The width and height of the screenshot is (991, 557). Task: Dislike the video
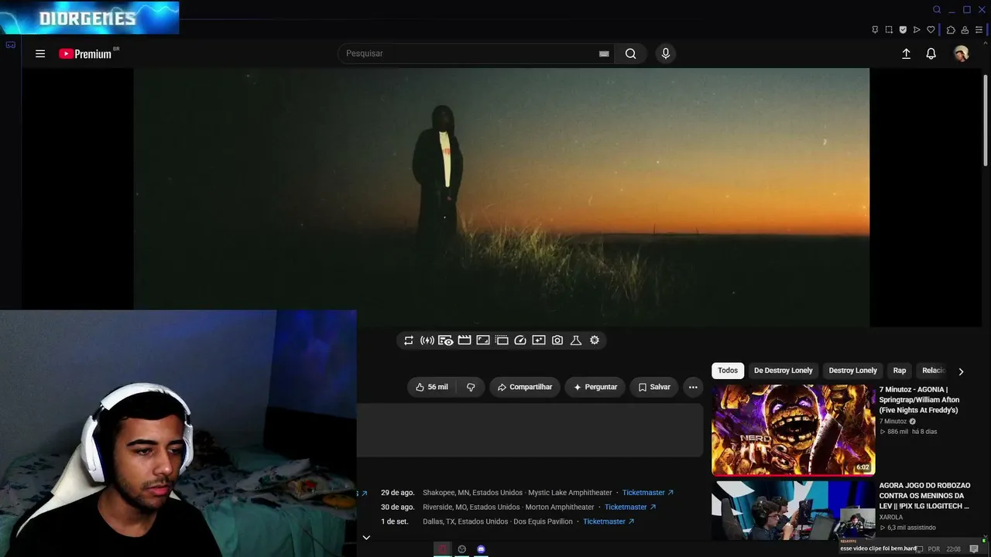pyautogui.click(x=471, y=387)
